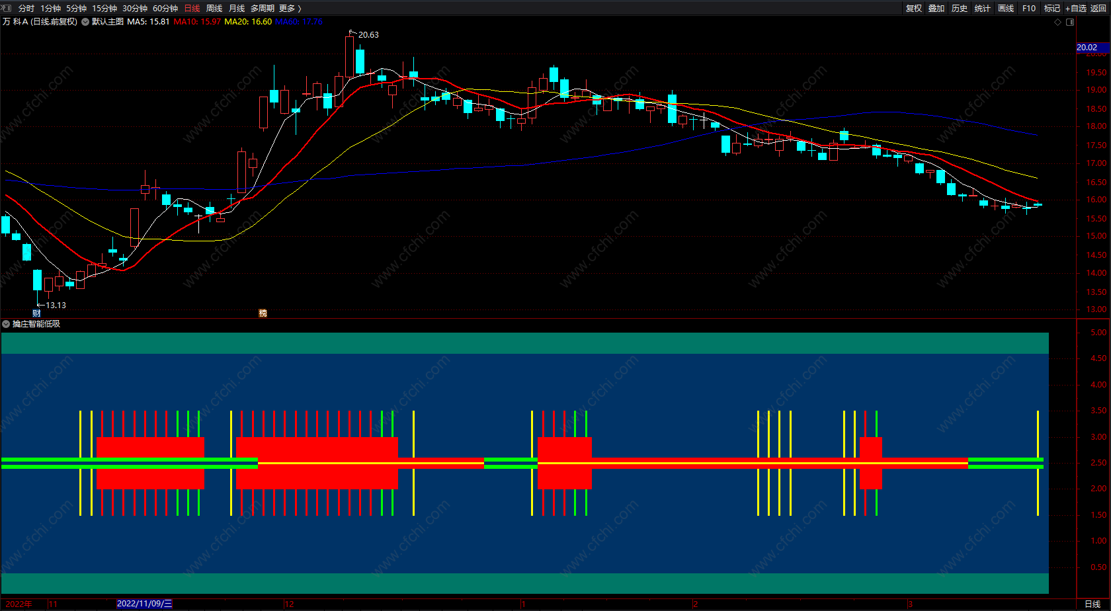
Task: Click the 20.63 high price label
Action: (x=368, y=34)
